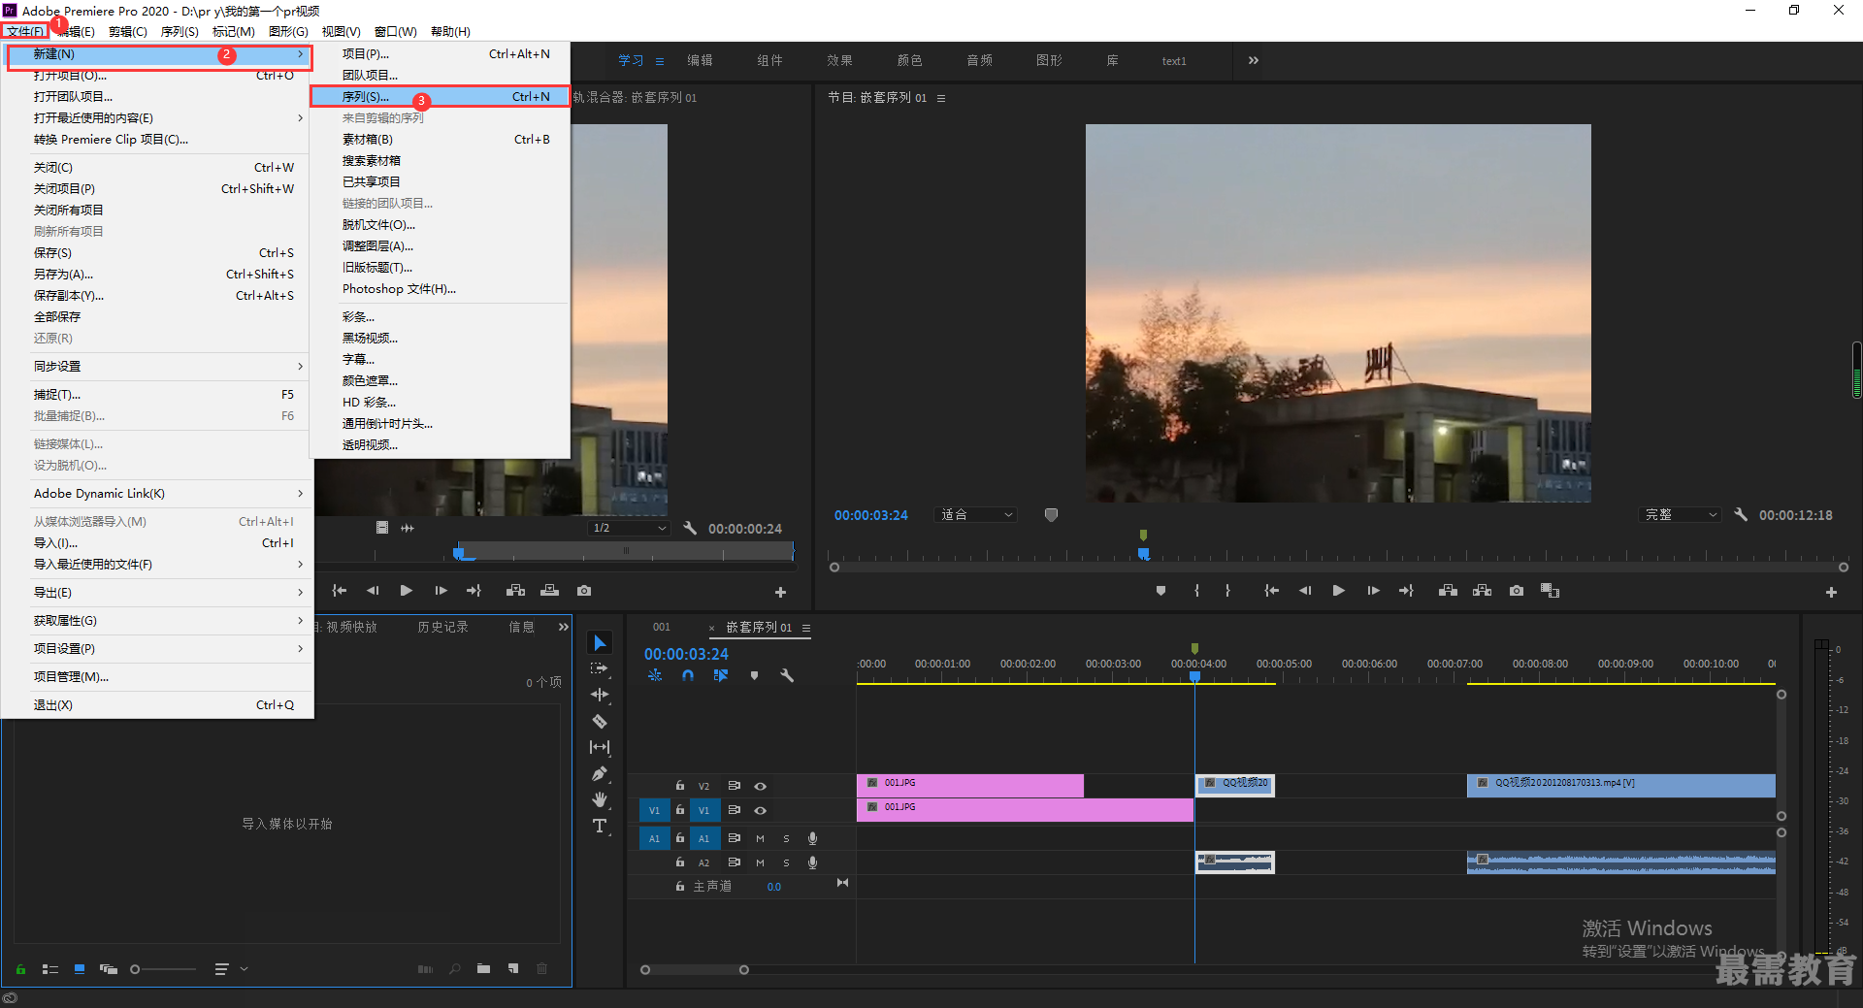Choose 素材箱(B) from New submenu
This screenshot has width=1863, height=1008.
(440, 139)
